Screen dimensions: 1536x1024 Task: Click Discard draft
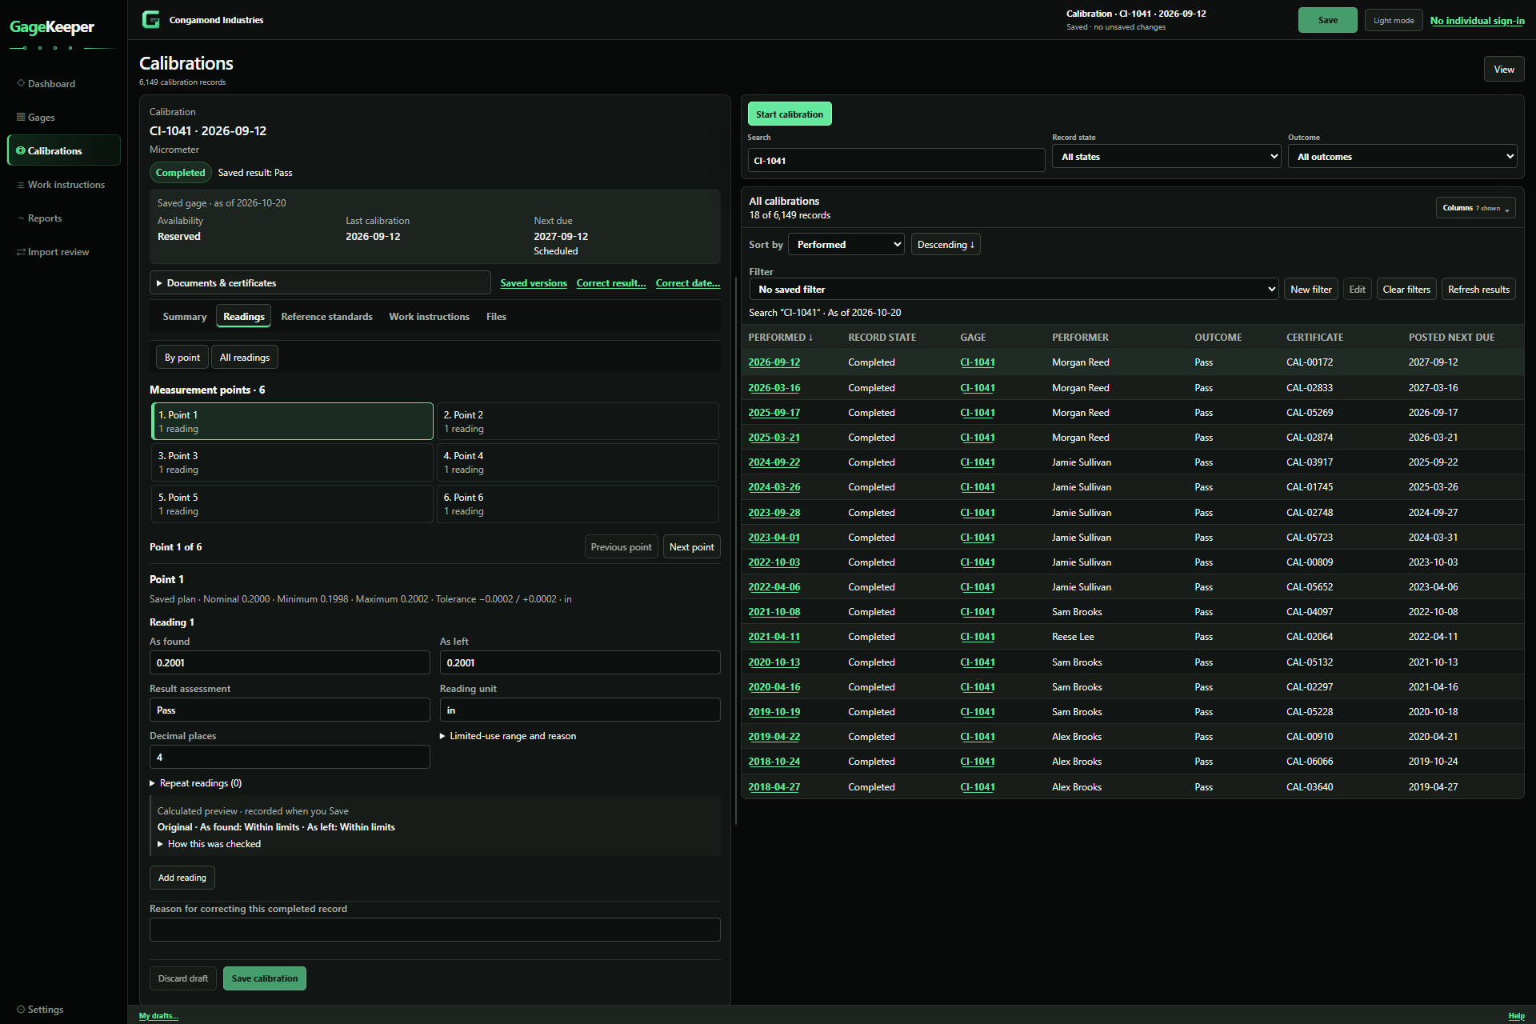pyautogui.click(x=183, y=978)
